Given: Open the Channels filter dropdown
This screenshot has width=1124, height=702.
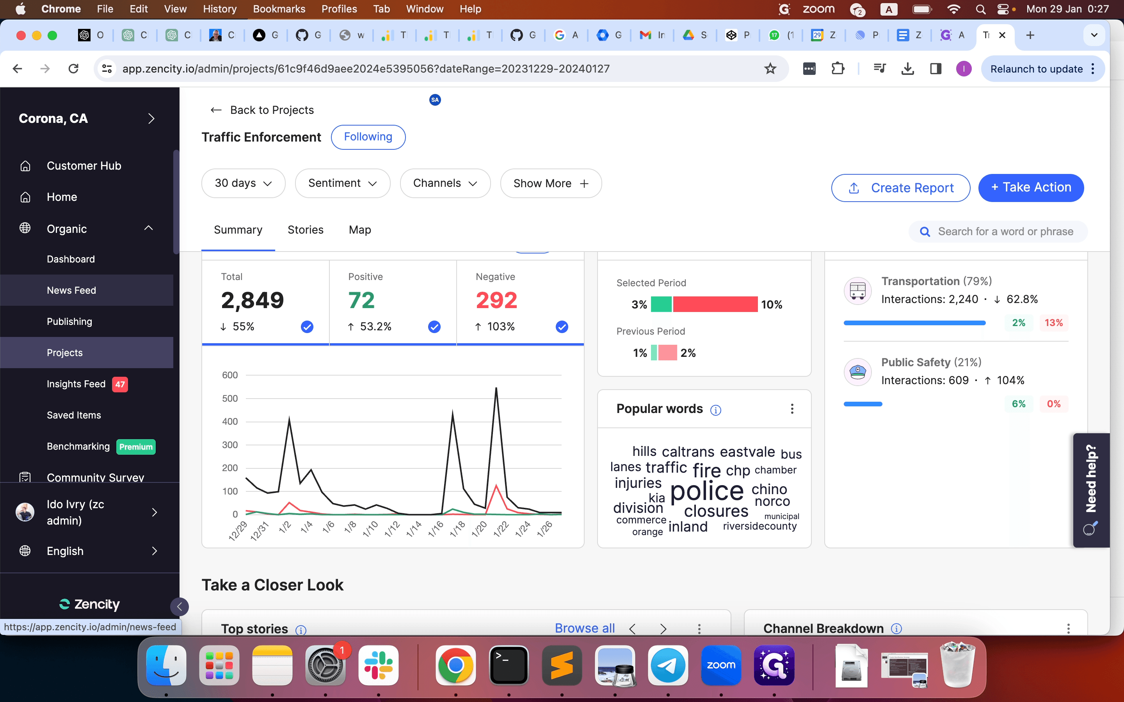Looking at the screenshot, I should [445, 183].
